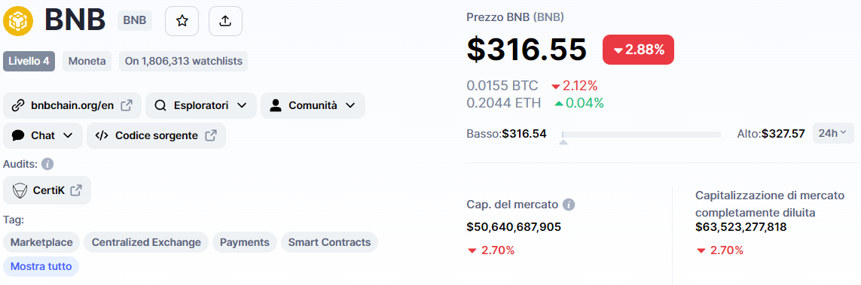This screenshot has height=285, width=861.
Task: Click the Audits info icon
Action: (47, 164)
